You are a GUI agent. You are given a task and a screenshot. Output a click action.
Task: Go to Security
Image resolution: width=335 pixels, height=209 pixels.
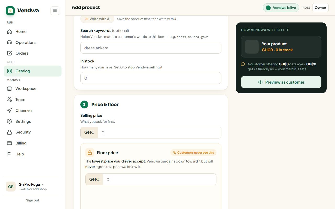point(32,132)
